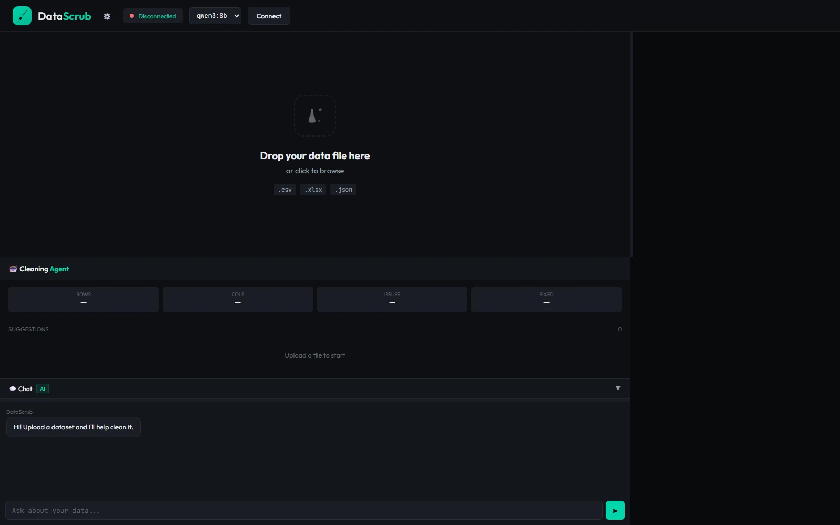Click the SUGGESTIONS section label

(28, 329)
